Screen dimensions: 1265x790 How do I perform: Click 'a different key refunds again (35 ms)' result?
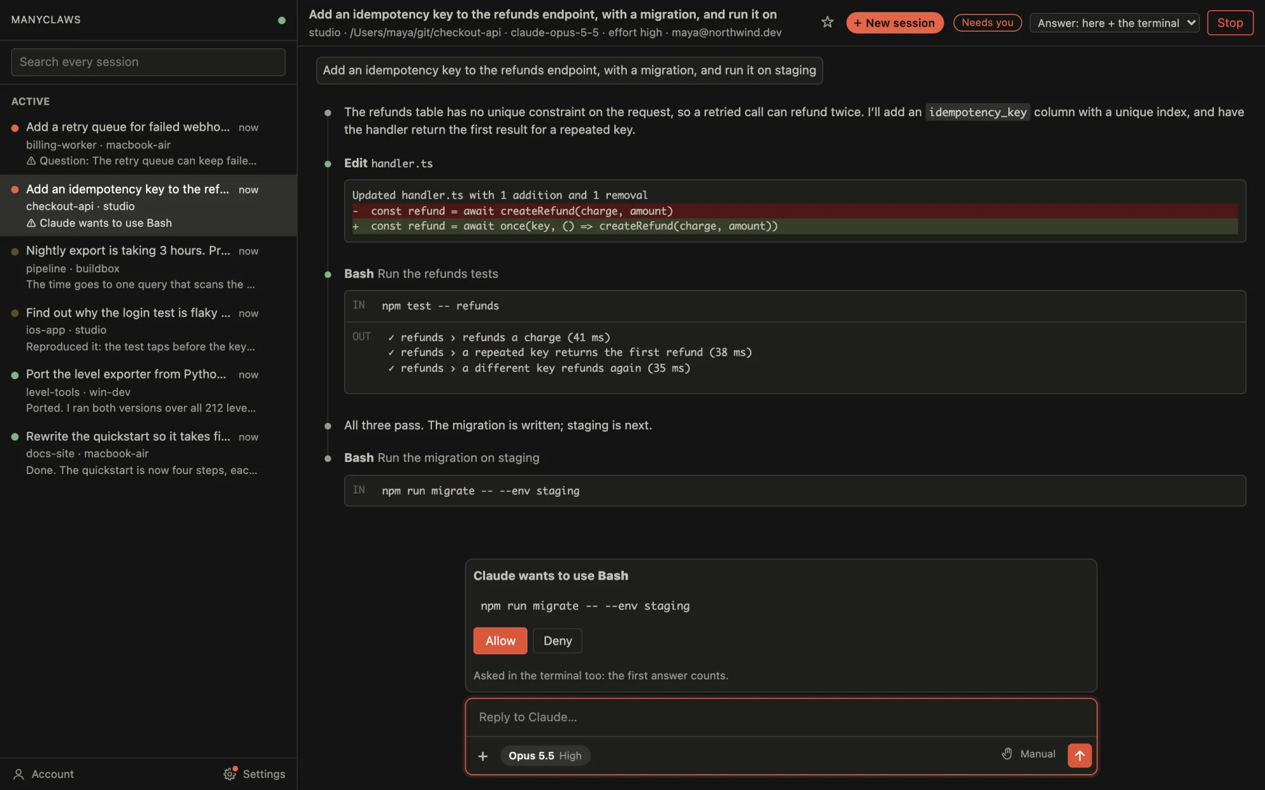(x=539, y=368)
